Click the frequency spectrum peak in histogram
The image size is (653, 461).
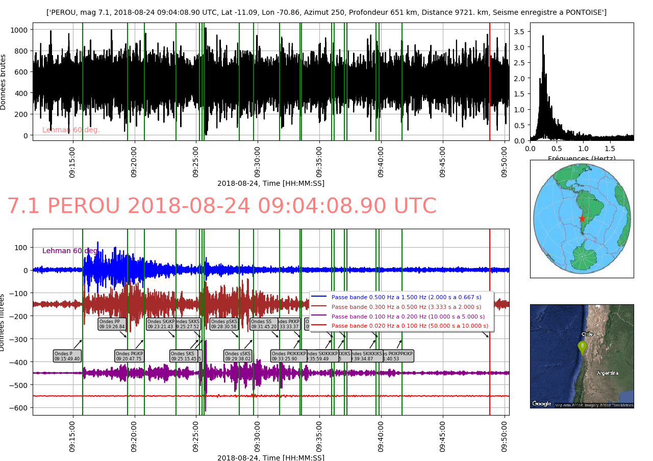click(543, 37)
